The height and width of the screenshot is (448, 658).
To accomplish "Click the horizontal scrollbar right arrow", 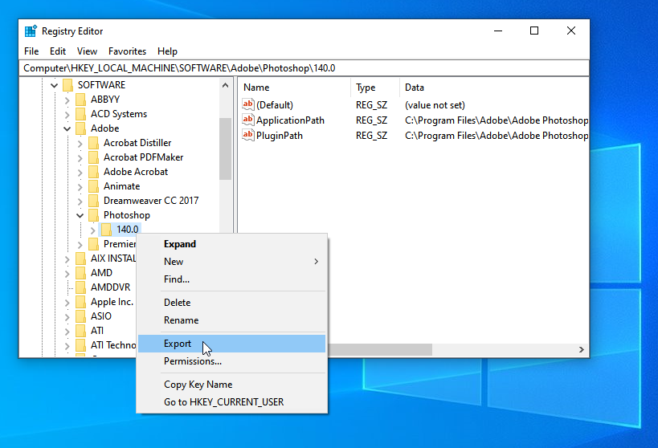I will (581, 350).
